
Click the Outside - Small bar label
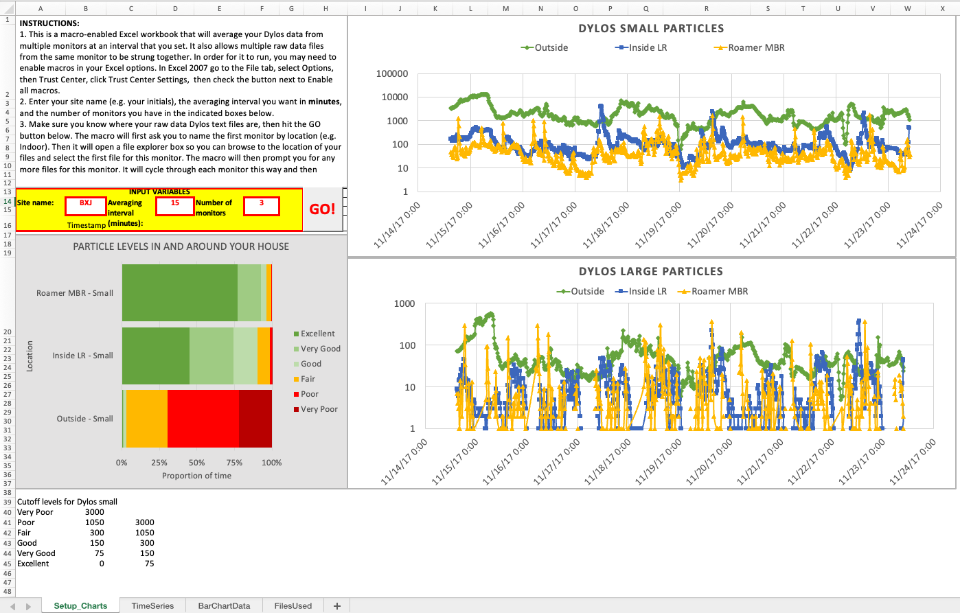pyautogui.click(x=84, y=419)
